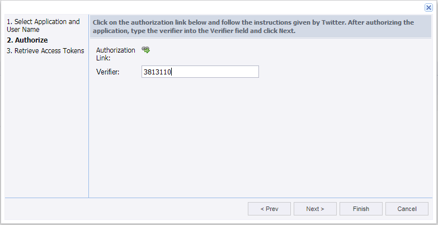Image resolution: width=438 pixels, height=225 pixels.
Task: Click empty field space right of 3813110
Action: tap(224, 72)
